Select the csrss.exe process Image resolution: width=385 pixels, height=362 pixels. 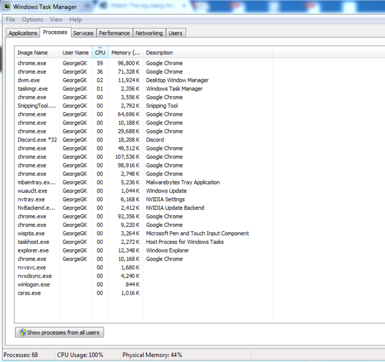[144, 293]
